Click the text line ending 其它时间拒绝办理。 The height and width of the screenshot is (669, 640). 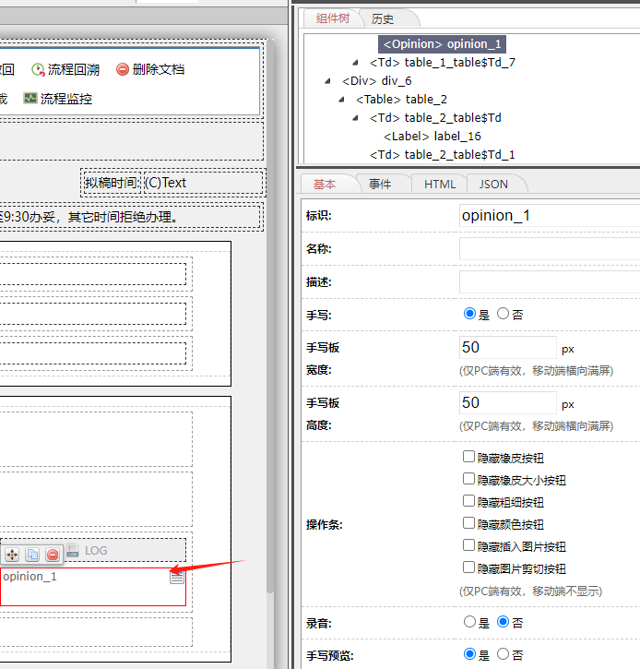coord(130,217)
